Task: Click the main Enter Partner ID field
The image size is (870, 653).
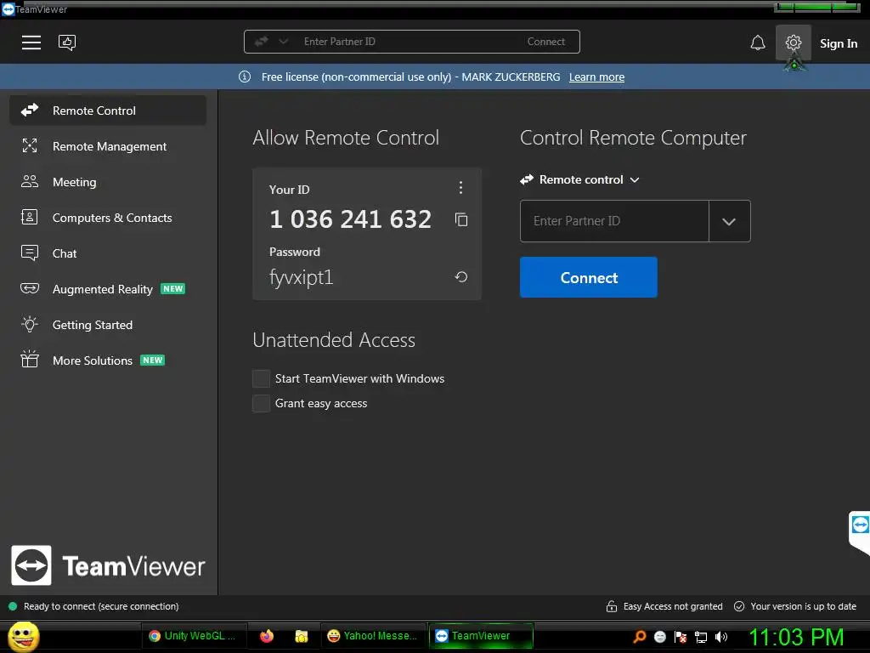Action: point(614,221)
